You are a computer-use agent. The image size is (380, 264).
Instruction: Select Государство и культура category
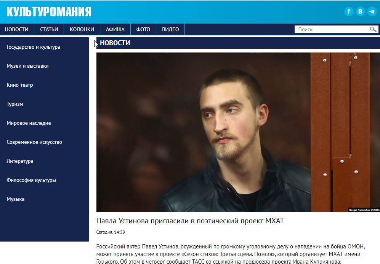point(34,47)
